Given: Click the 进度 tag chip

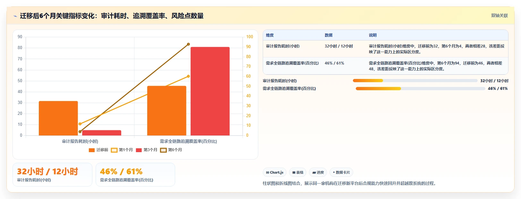Looking at the screenshot, I should (318, 172).
